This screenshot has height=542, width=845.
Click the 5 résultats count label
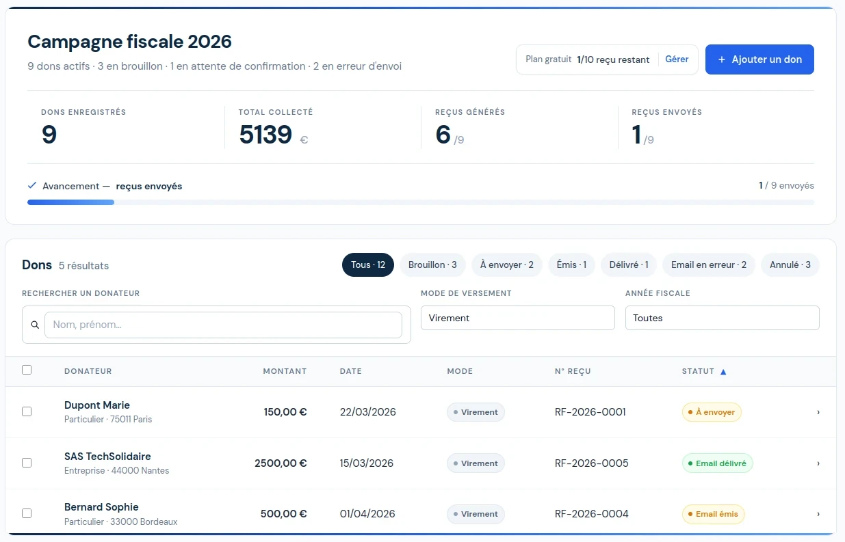pyautogui.click(x=83, y=266)
